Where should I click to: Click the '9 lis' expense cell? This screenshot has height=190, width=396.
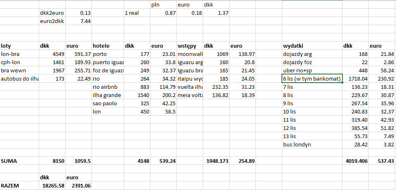(312, 103)
